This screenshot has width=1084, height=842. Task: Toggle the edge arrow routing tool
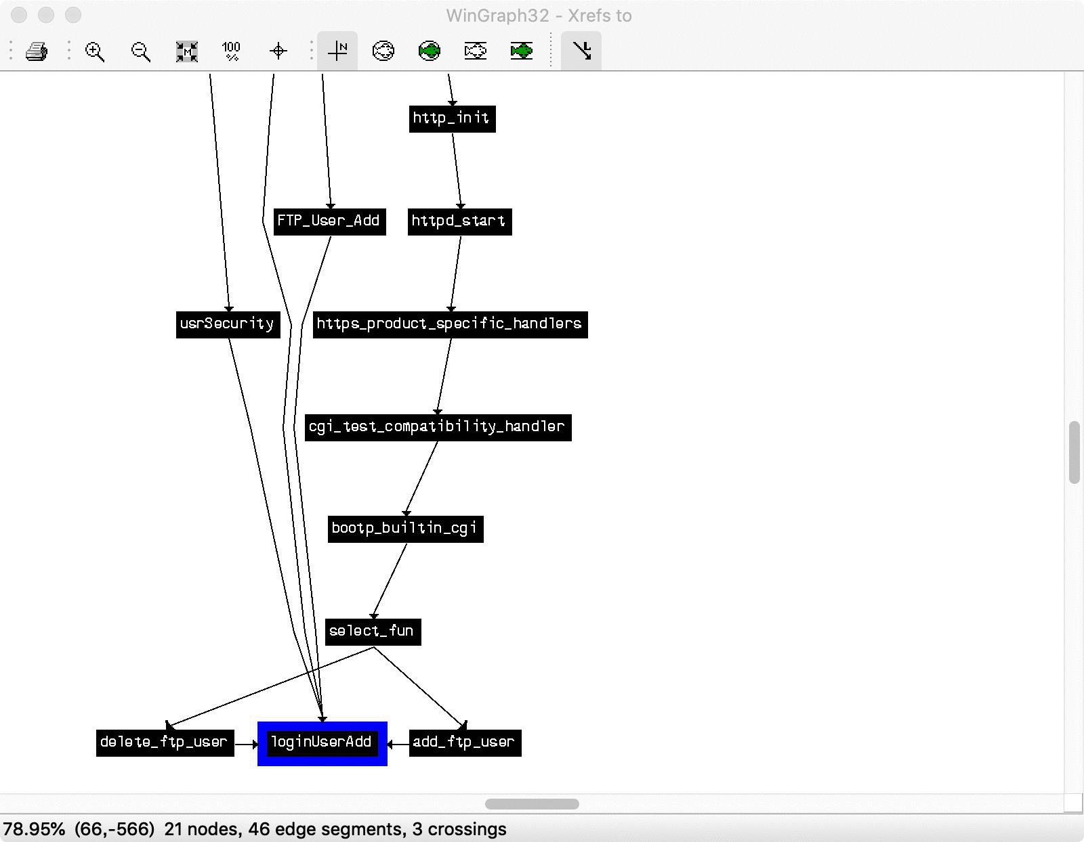pyautogui.click(x=581, y=51)
